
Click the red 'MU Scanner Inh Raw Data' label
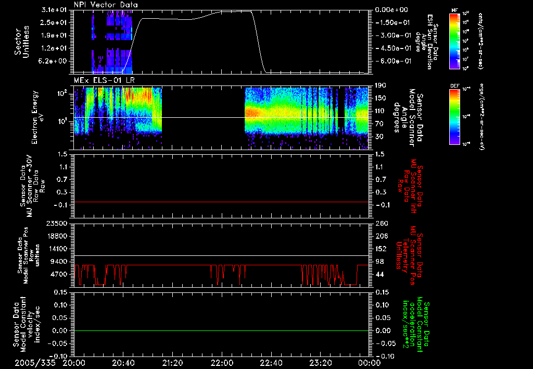pyautogui.click(x=410, y=186)
